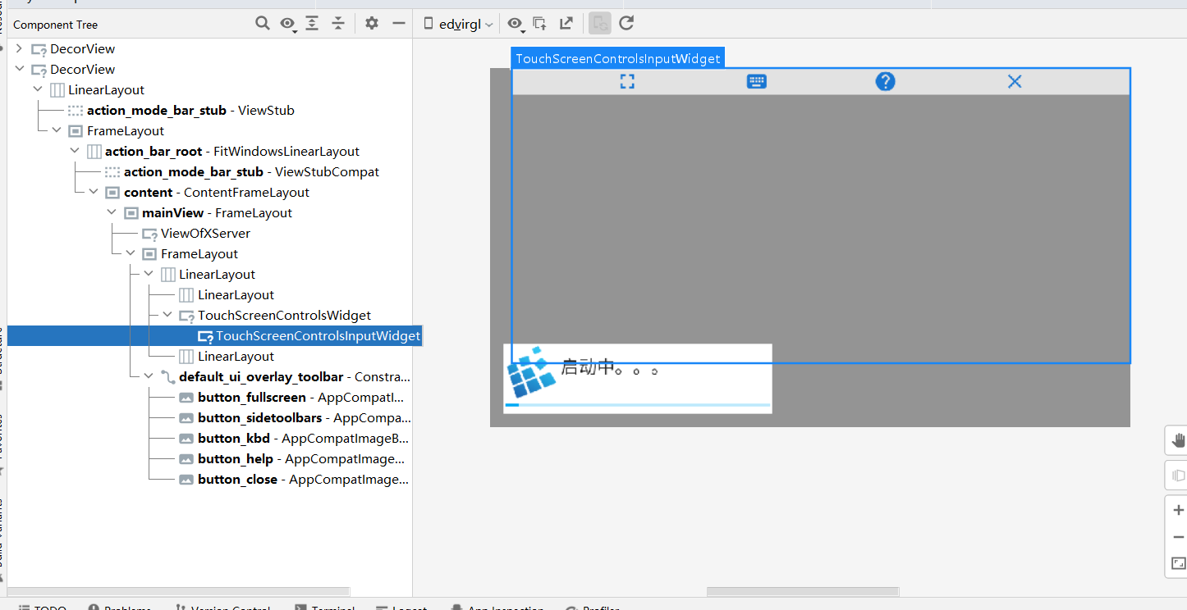Collapse the mainView node
The width and height of the screenshot is (1187, 610).
(112, 212)
